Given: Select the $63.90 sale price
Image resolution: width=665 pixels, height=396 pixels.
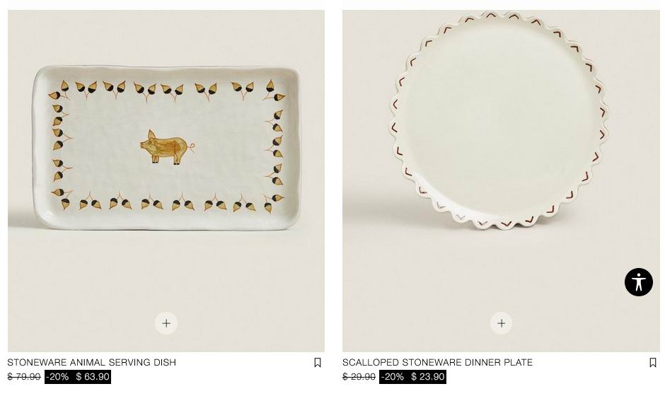Looking at the screenshot, I should (x=93, y=376).
